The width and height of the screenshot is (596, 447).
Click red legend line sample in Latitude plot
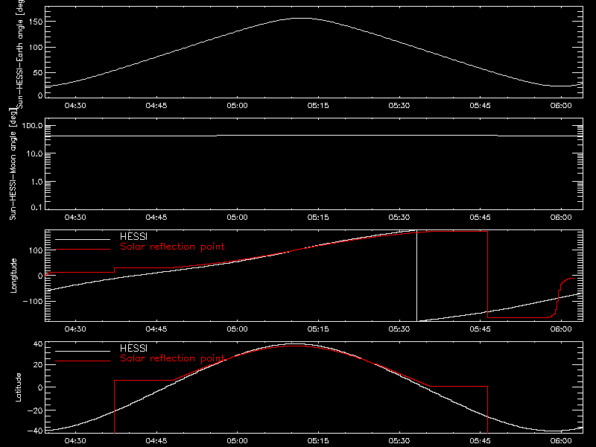click(x=83, y=361)
